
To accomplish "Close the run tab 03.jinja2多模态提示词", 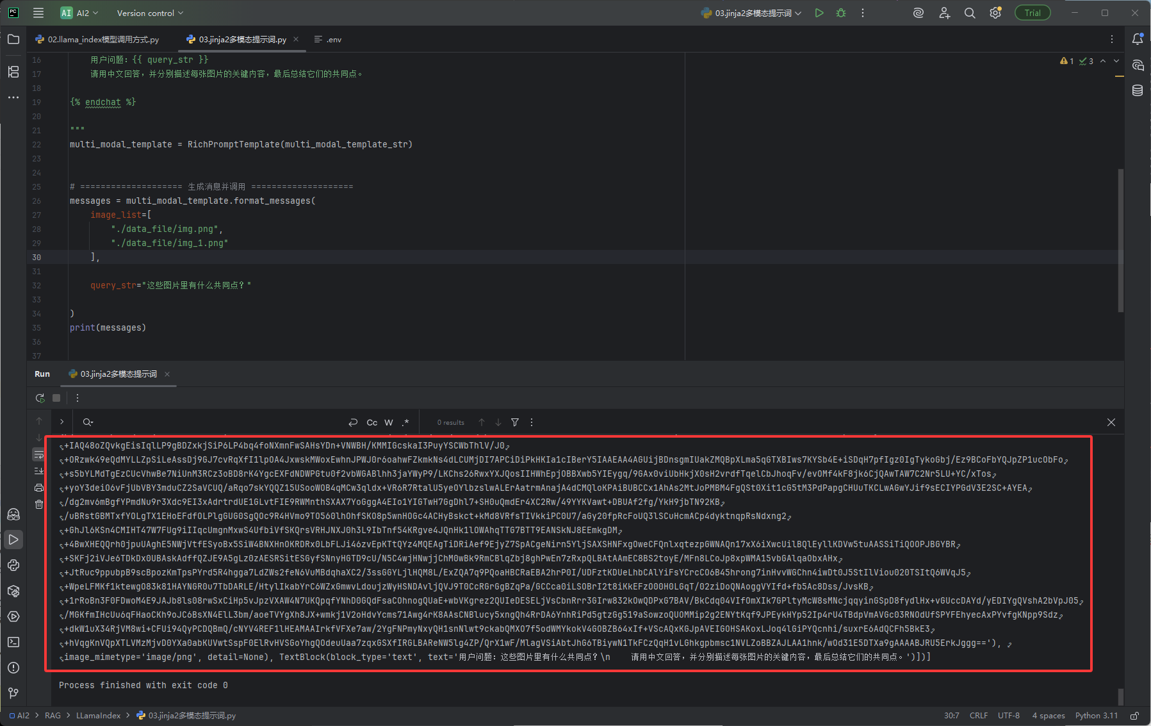I will point(167,374).
